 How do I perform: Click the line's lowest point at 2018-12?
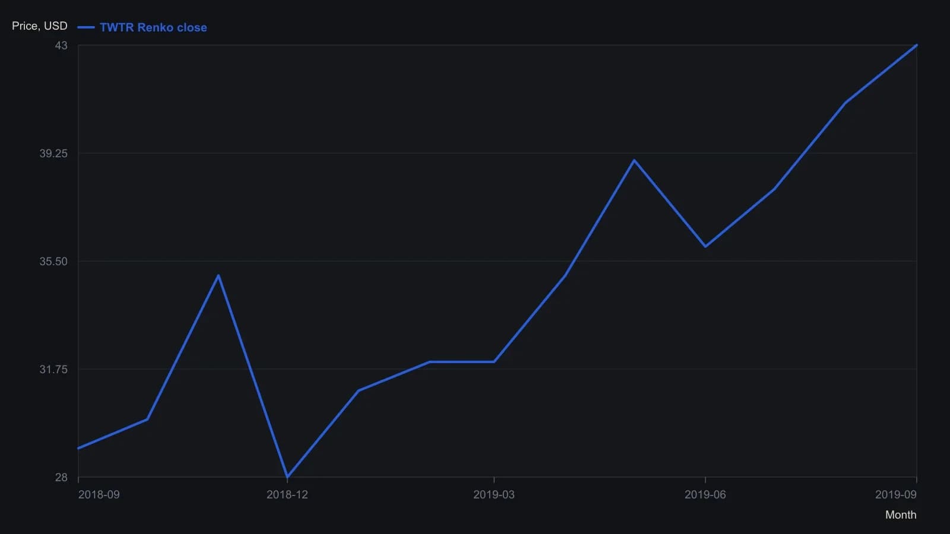click(287, 477)
